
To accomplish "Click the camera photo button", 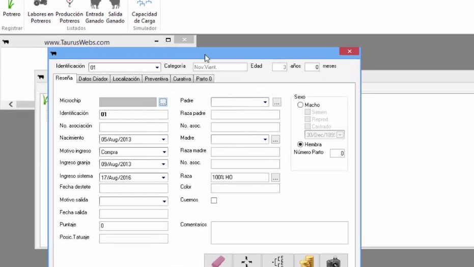I will pos(334,261).
